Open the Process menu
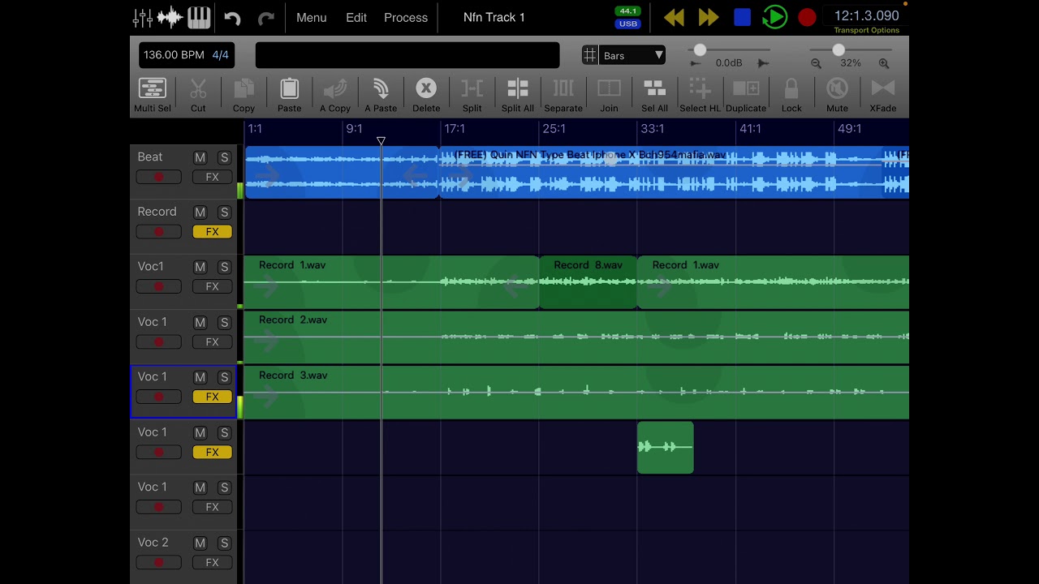 click(405, 17)
